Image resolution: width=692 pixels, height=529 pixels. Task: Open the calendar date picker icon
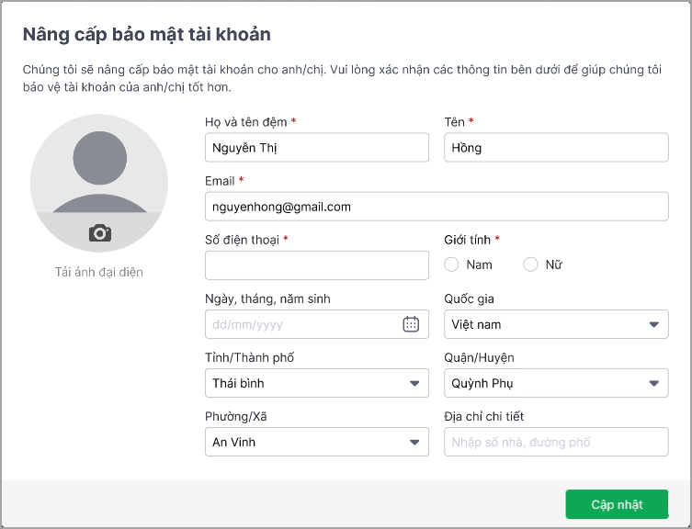click(x=411, y=324)
